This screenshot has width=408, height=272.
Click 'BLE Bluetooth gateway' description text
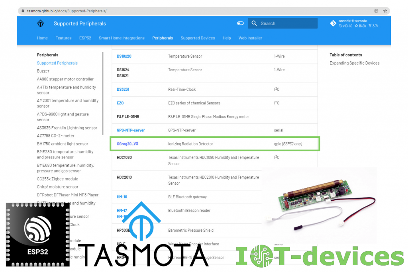[x=187, y=197]
